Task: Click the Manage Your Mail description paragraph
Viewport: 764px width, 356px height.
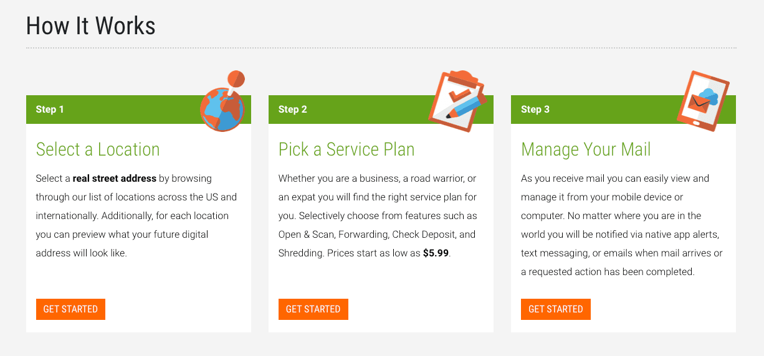Action: pyautogui.click(x=622, y=225)
